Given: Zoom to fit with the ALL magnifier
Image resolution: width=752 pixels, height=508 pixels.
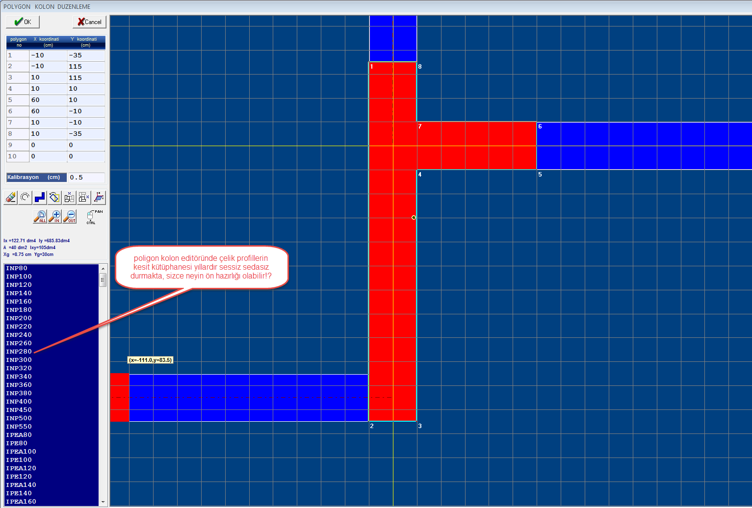Looking at the screenshot, I should tap(40, 216).
